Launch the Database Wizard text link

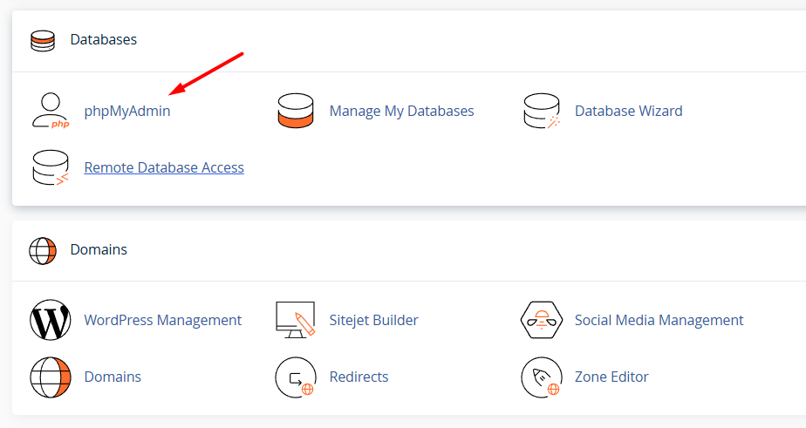pyautogui.click(x=628, y=112)
